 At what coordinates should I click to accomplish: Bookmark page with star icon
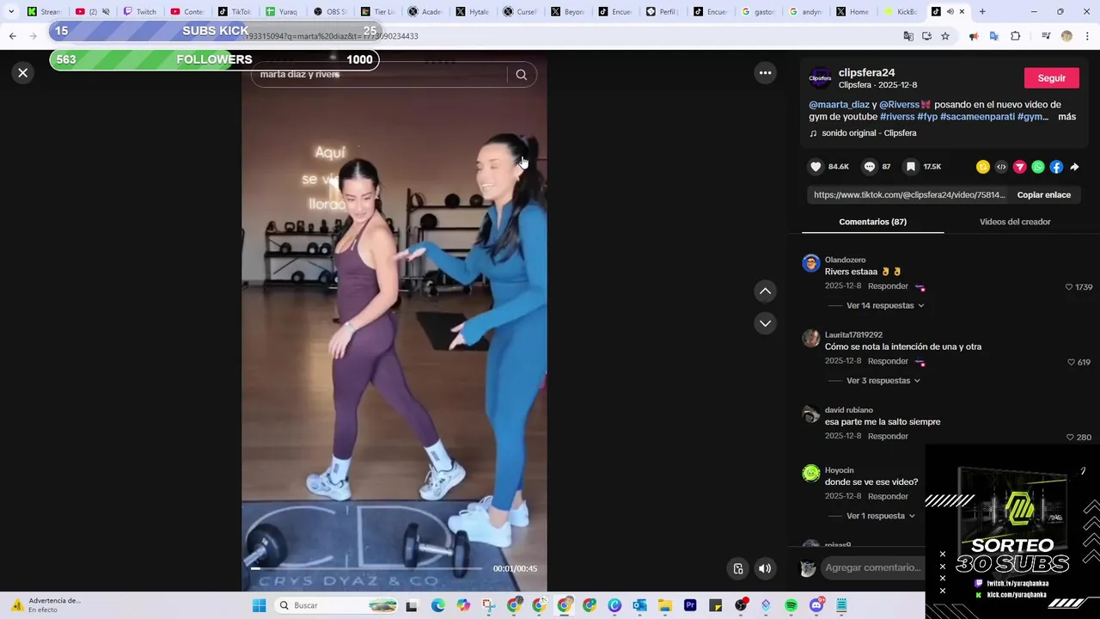pyautogui.click(x=945, y=36)
